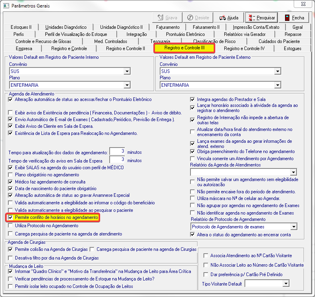This screenshot has height=297, width=315.
Task: Click the Desiste cancel button
Action: coord(198,18)
